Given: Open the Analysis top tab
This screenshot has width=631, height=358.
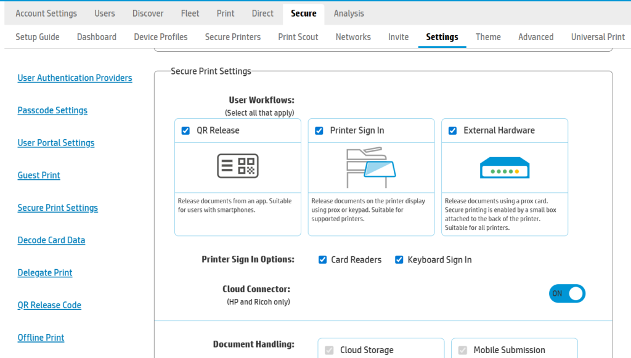Looking at the screenshot, I should click(349, 14).
